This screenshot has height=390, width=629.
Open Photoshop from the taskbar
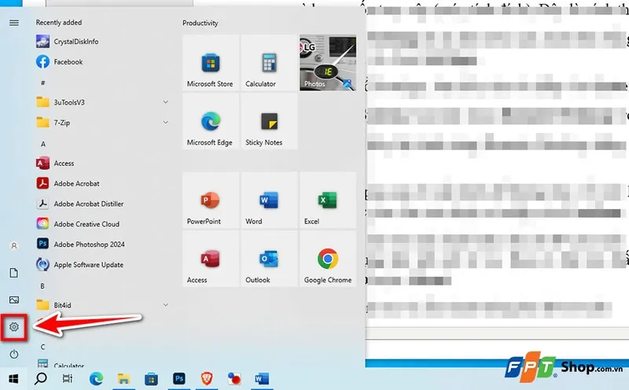click(179, 379)
